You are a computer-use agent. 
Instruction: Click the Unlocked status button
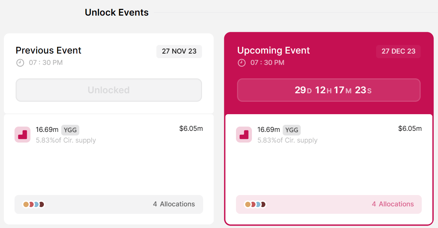[x=109, y=90]
